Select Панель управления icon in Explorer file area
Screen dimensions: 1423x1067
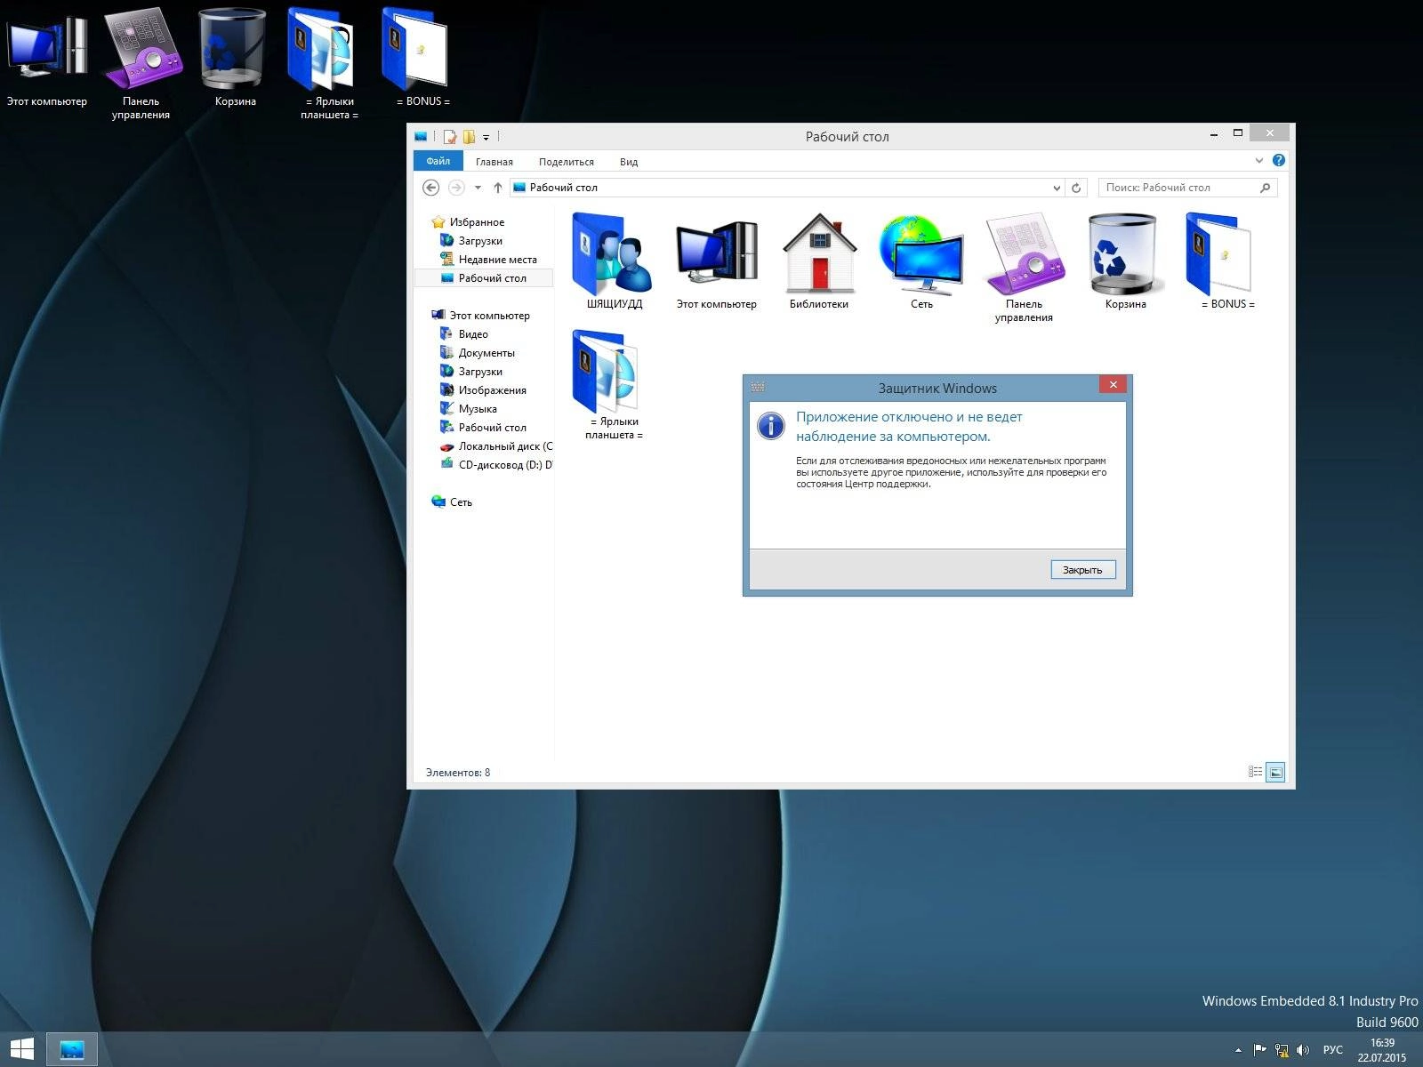point(1024,267)
